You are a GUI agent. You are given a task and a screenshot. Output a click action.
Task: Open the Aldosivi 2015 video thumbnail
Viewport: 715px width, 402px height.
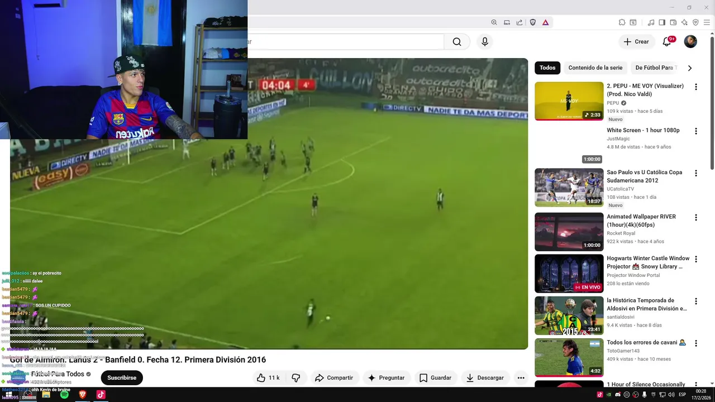click(x=569, y=315)
